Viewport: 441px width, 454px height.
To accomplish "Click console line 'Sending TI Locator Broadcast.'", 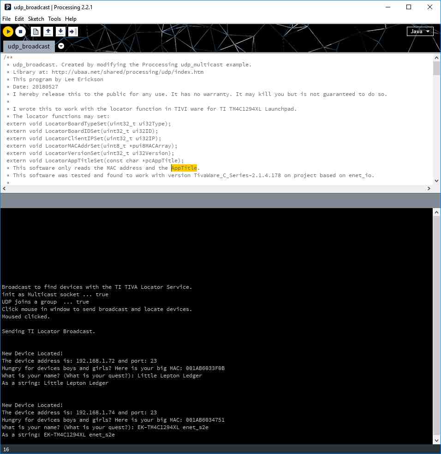I will tap(48, 331).
